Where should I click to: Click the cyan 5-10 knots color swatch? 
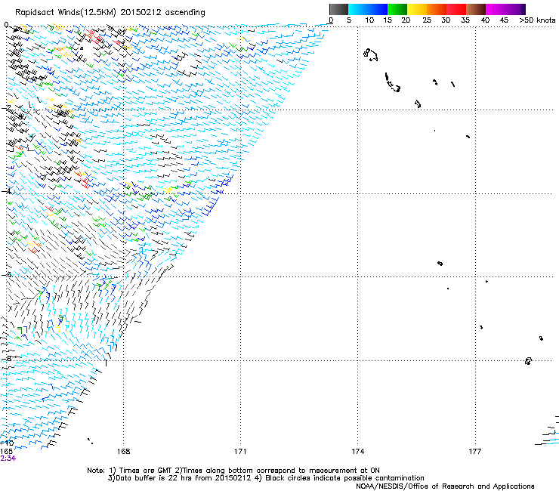pos(358,9)
